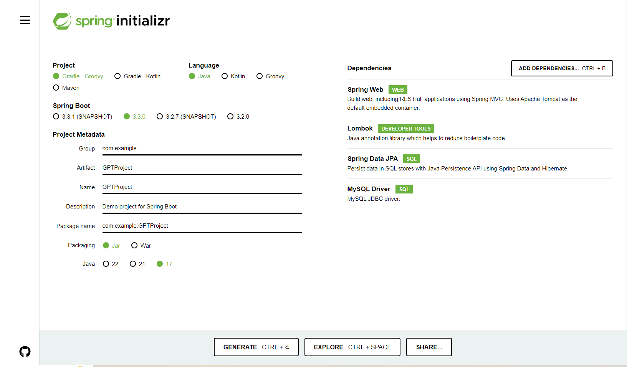The height and width of the screenshot is (367, 627).
Task: Select Java language option
Action: [199, 76]
